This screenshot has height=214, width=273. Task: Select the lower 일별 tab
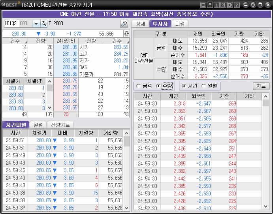[x=38, y=125]
